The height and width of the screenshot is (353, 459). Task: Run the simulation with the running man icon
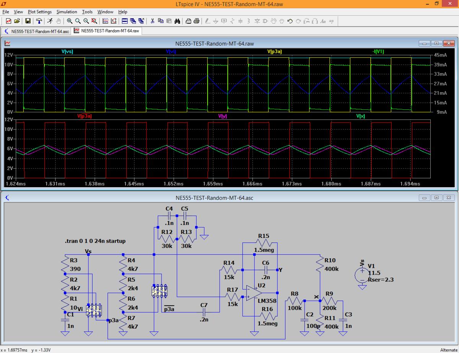click(x=50, y=21)
